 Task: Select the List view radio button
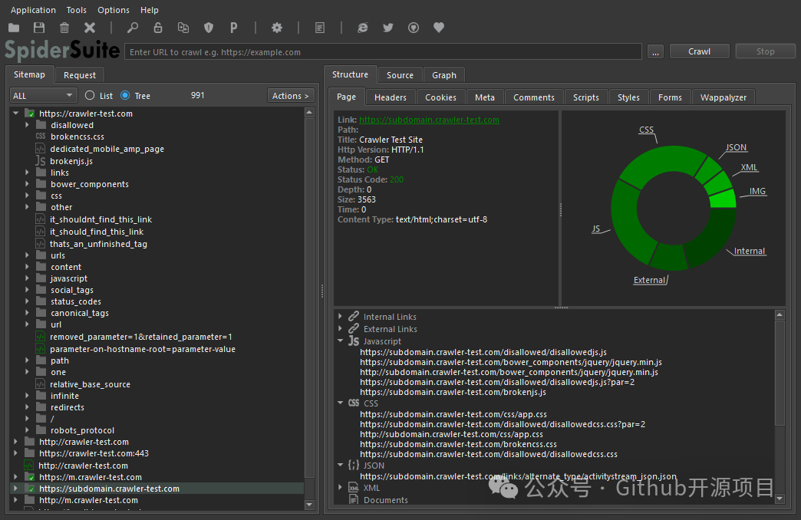tap(90, 96)
